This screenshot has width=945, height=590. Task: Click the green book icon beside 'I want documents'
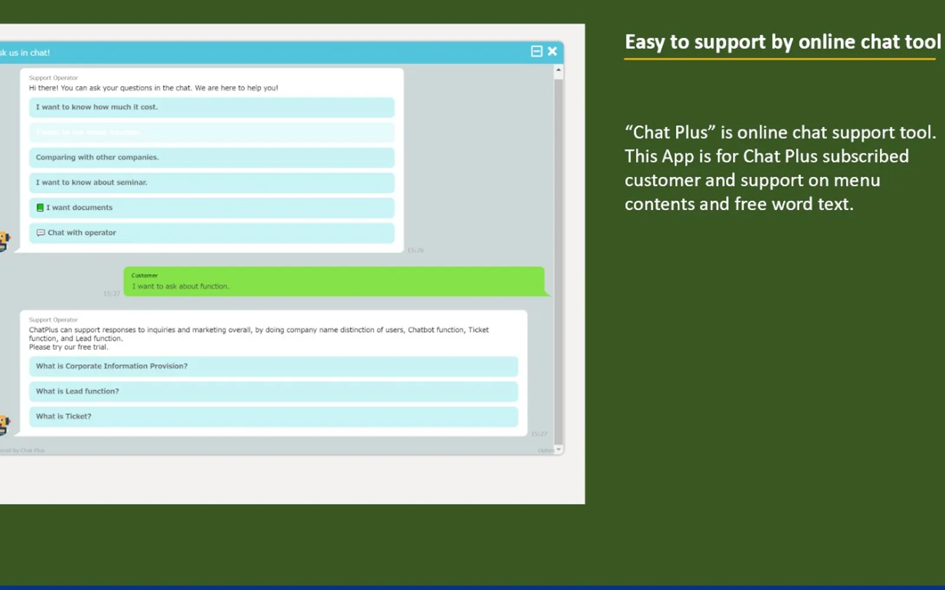(40, 208)
